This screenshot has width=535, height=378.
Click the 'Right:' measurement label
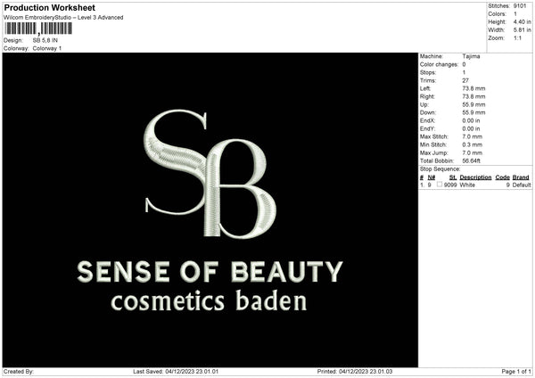427,96
